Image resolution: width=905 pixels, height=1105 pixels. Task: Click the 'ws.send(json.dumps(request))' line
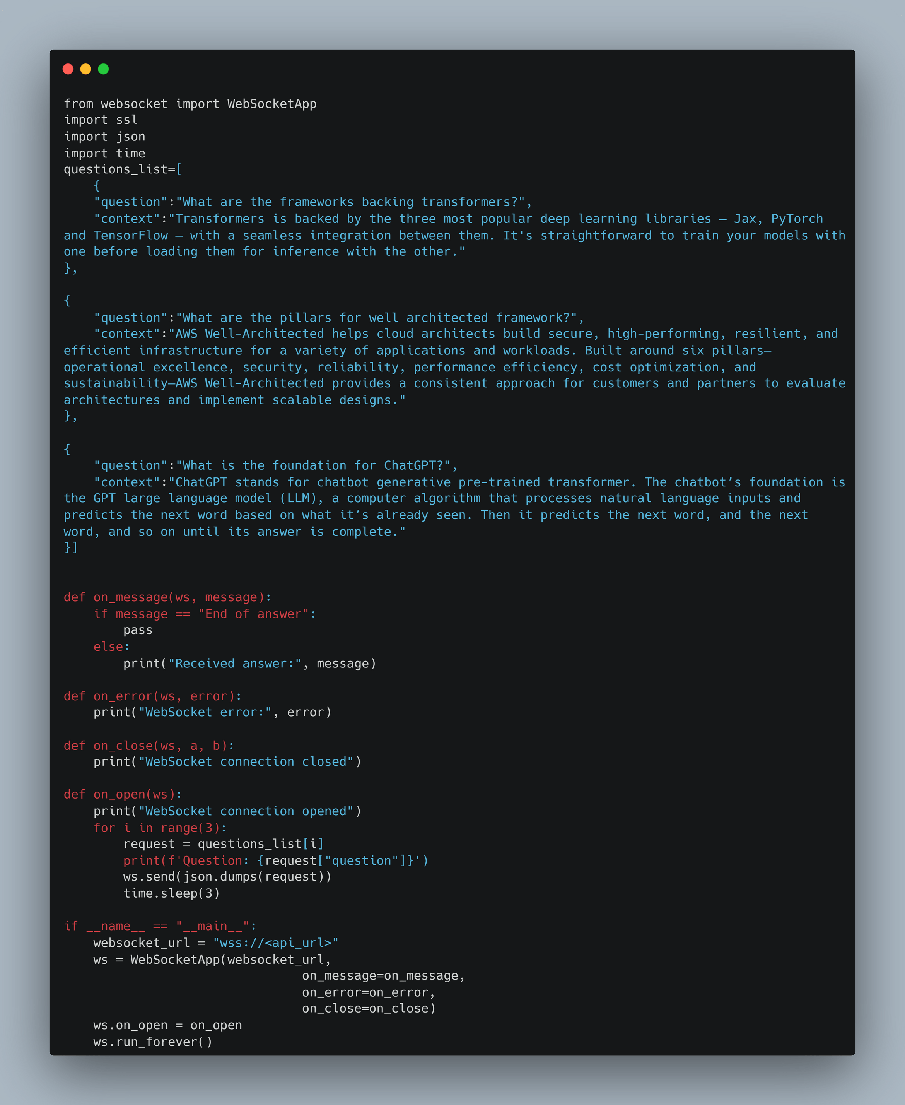point(227,877)
